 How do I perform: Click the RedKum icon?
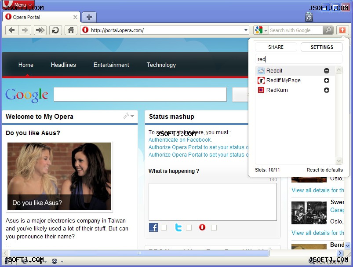261,90
